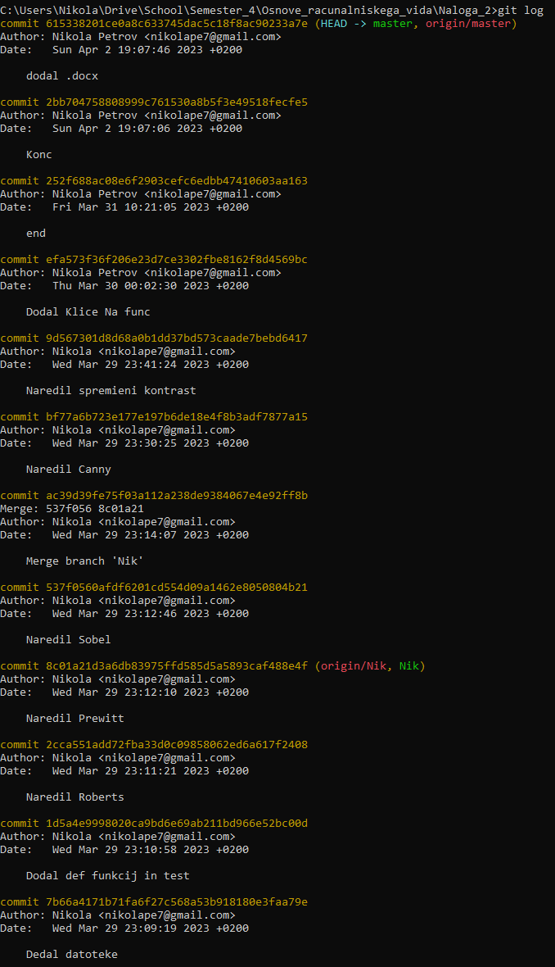The width and height of the screenshot is (555, 967).
Task: Click the red origin/Nik ref label
Action: 353,666
